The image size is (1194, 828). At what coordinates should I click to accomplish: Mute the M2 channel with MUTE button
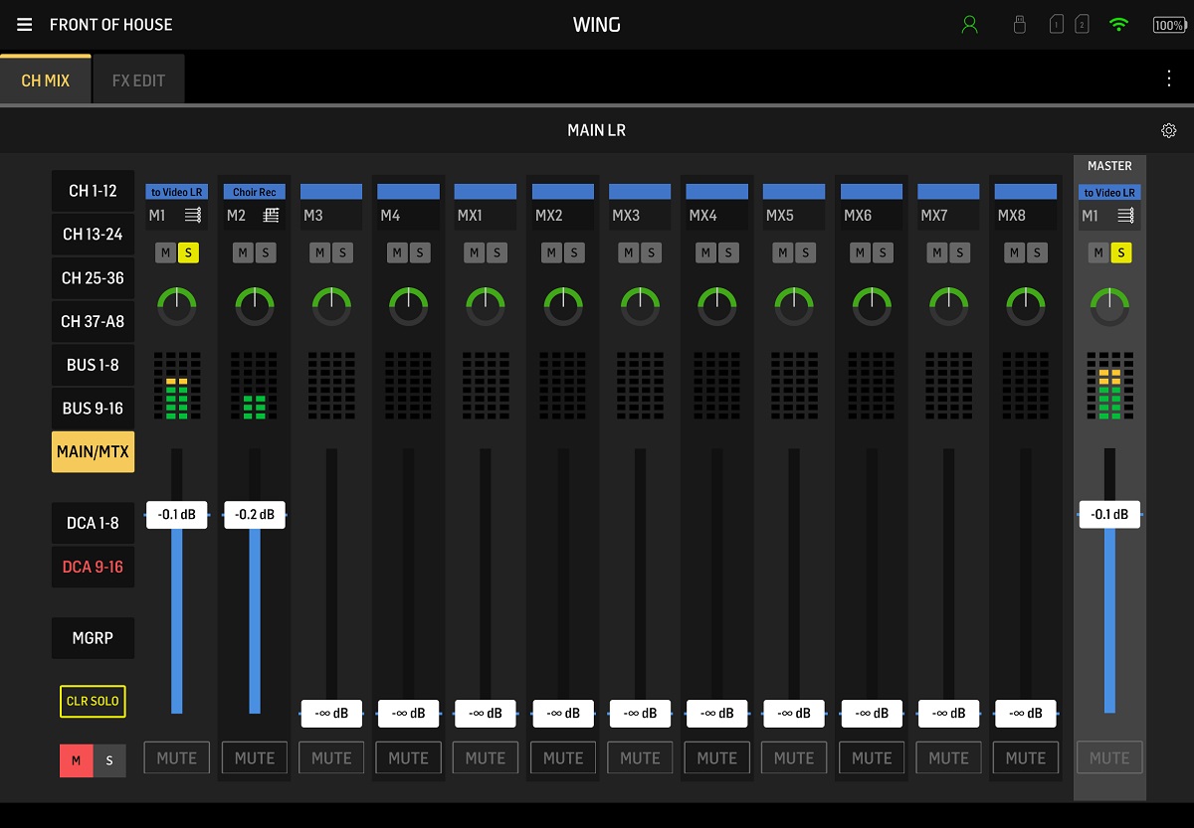(x=255, y=757)
